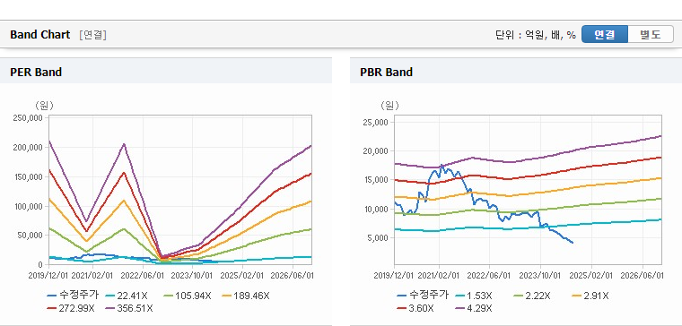This screenshot has width=682, height=326.
Task: Toggle 수정주가 series in PER Band legend
Action: point(73,296)
